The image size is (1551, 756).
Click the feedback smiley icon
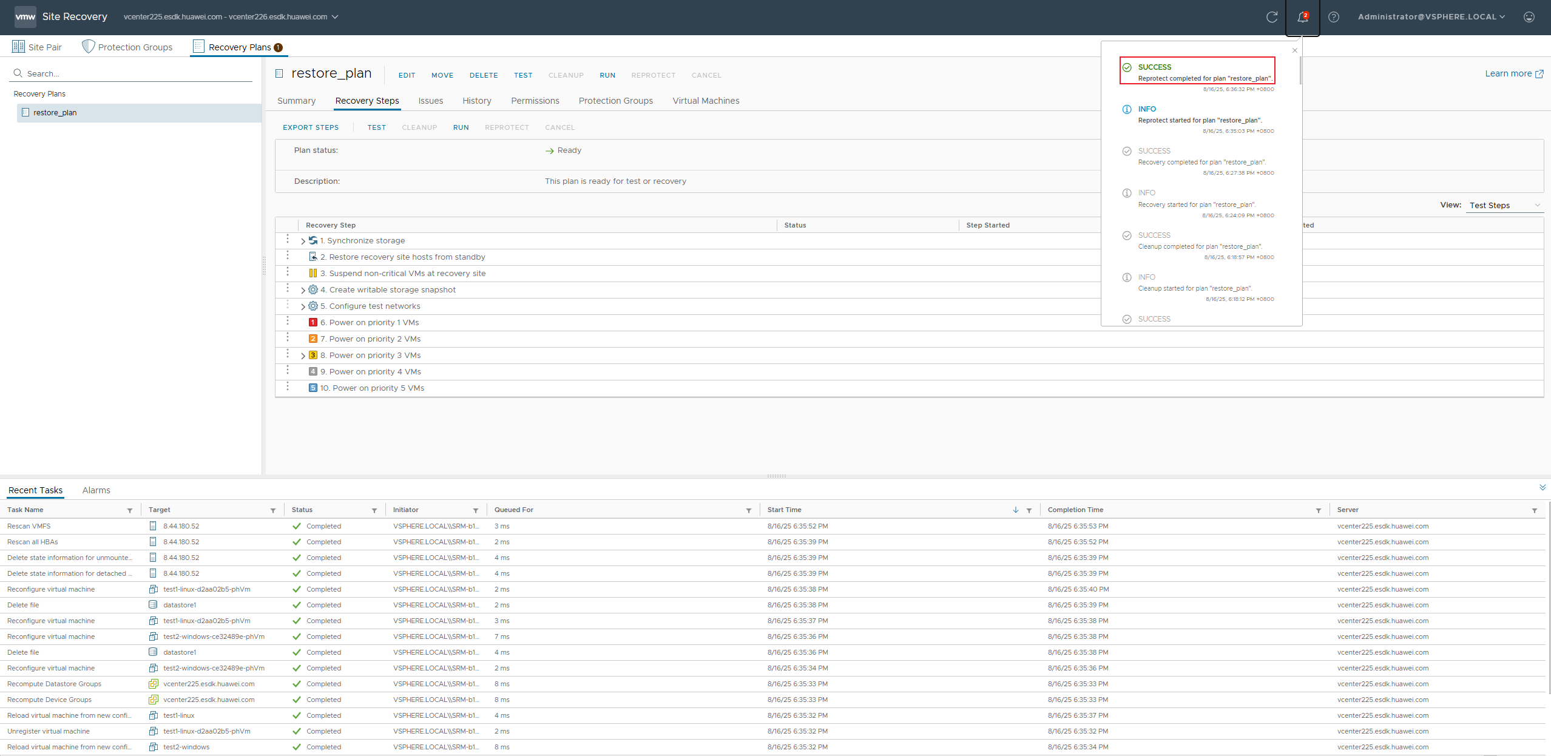point(1529,17)
